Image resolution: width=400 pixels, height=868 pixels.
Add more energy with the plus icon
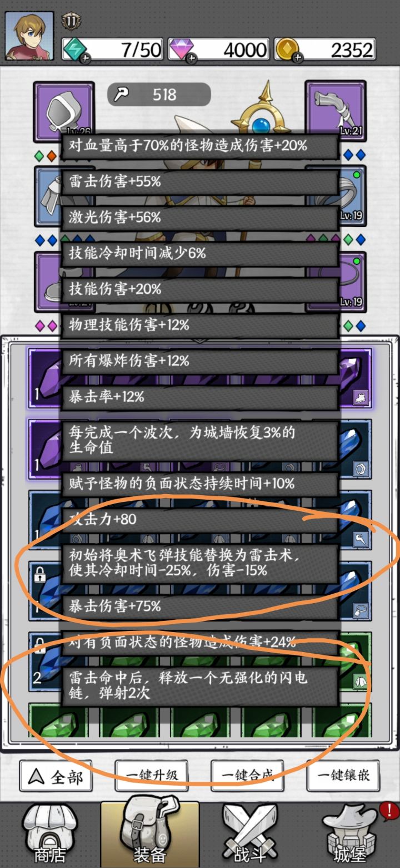84,58
